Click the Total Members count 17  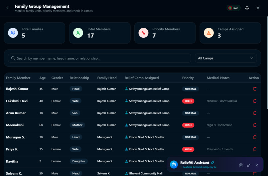pyautogui.click(x=90, y=35)
